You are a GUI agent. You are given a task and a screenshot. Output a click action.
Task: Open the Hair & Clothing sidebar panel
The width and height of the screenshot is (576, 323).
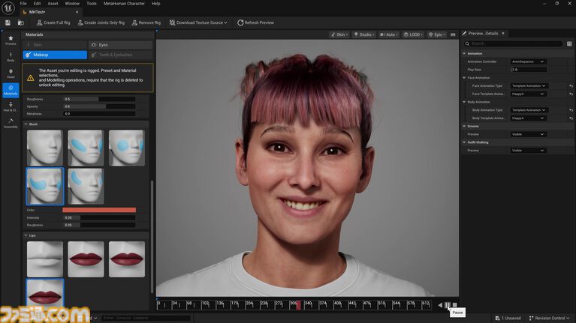[11, 106]
